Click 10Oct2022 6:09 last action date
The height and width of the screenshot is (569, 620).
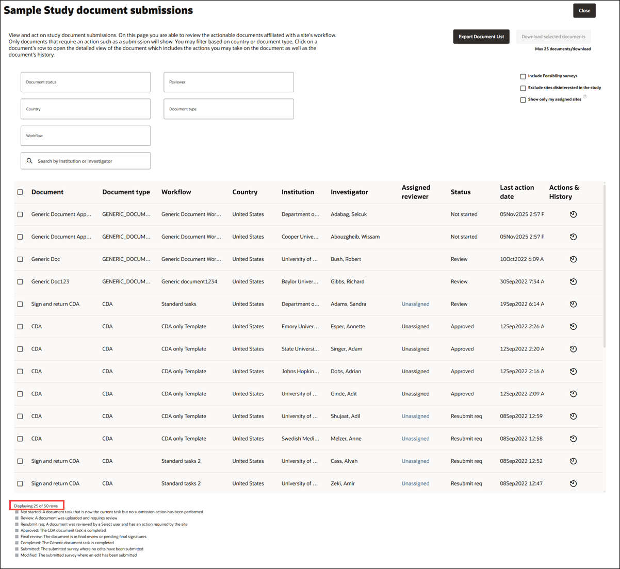coord(521,259)
